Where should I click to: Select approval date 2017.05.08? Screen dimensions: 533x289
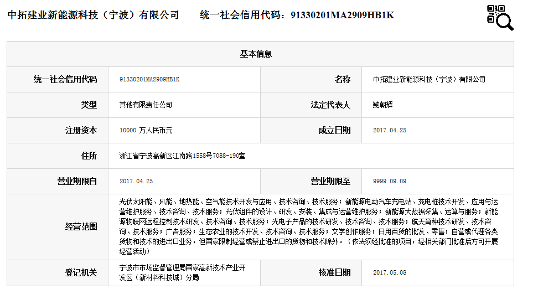(390, 273)
